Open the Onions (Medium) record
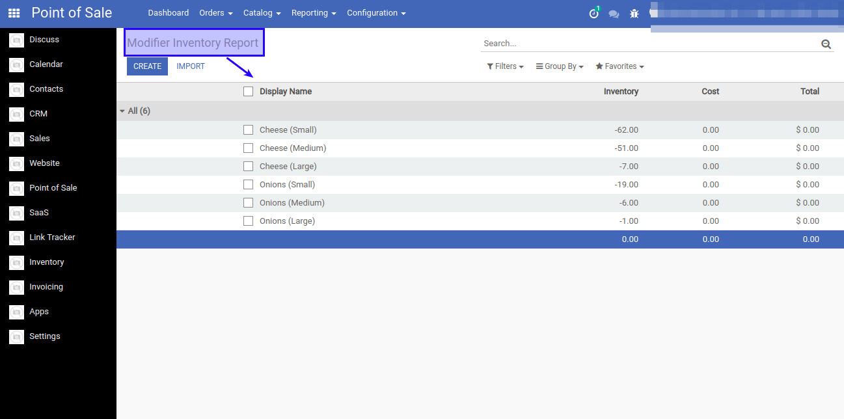This screenshot has width=844, height=419. click(292, 203)
